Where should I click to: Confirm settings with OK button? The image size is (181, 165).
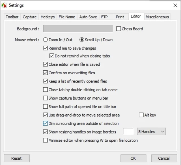[x=133, y=158]
